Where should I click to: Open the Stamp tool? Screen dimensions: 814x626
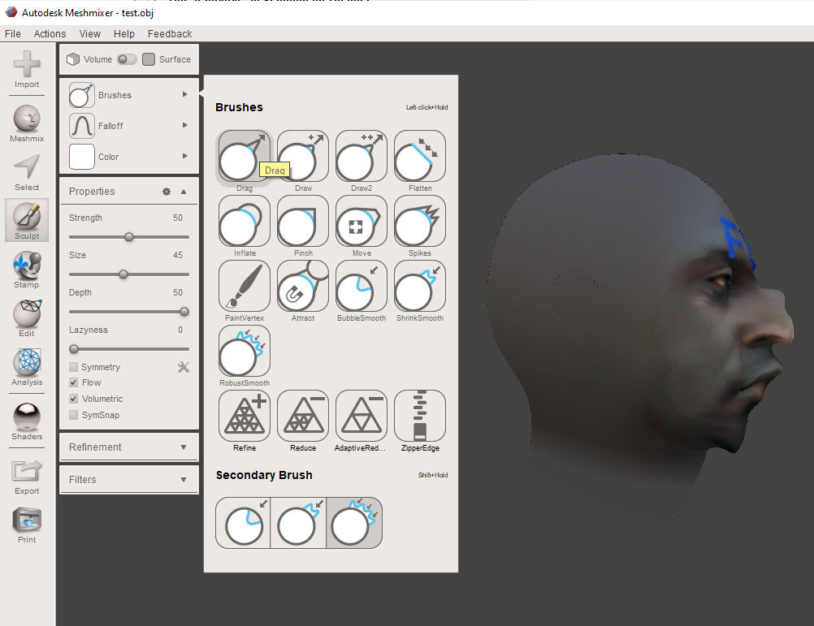[x=27, y=270]
